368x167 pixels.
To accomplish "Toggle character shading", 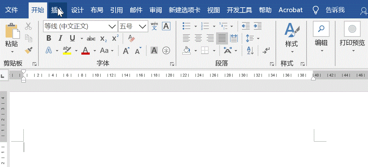I will click(154, 50).
